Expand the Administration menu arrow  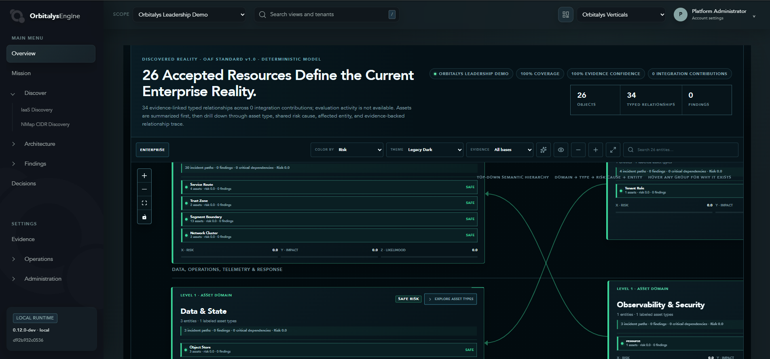pyautogui.click(x=13, y=279)
